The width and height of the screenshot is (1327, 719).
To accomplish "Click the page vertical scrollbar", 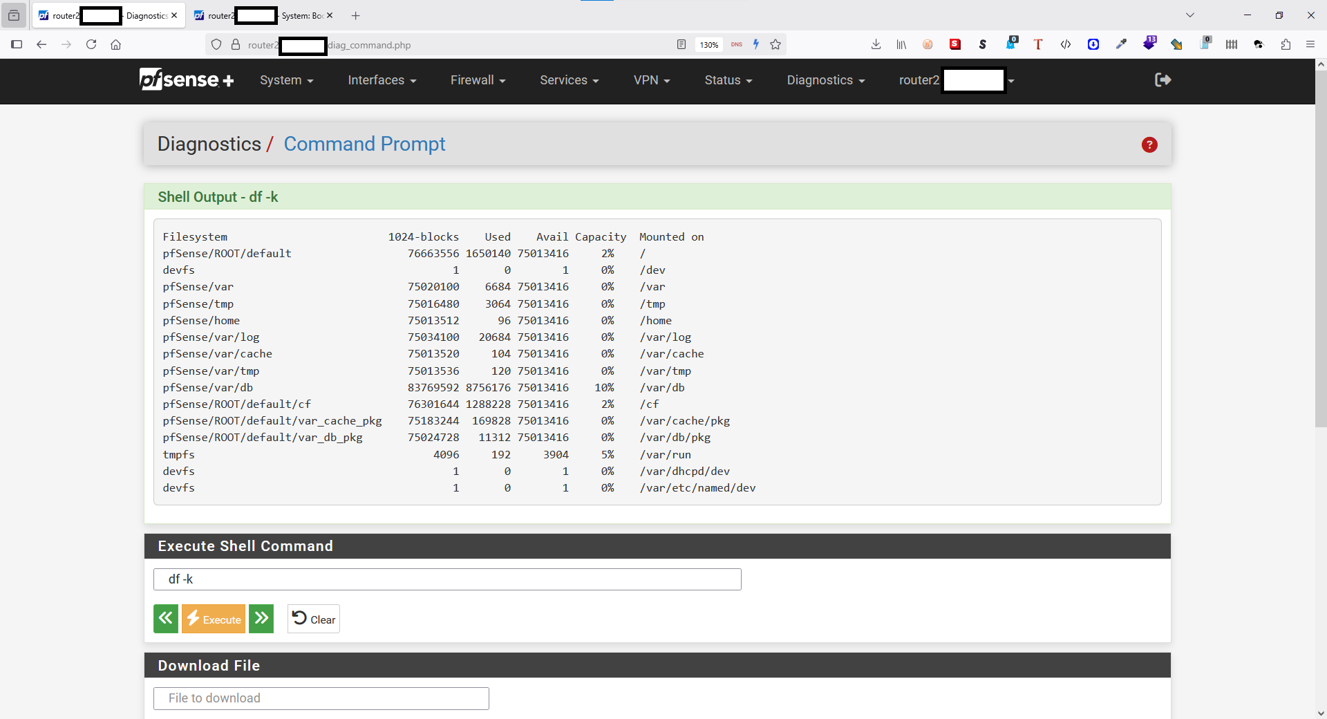I will (1321, 249).
